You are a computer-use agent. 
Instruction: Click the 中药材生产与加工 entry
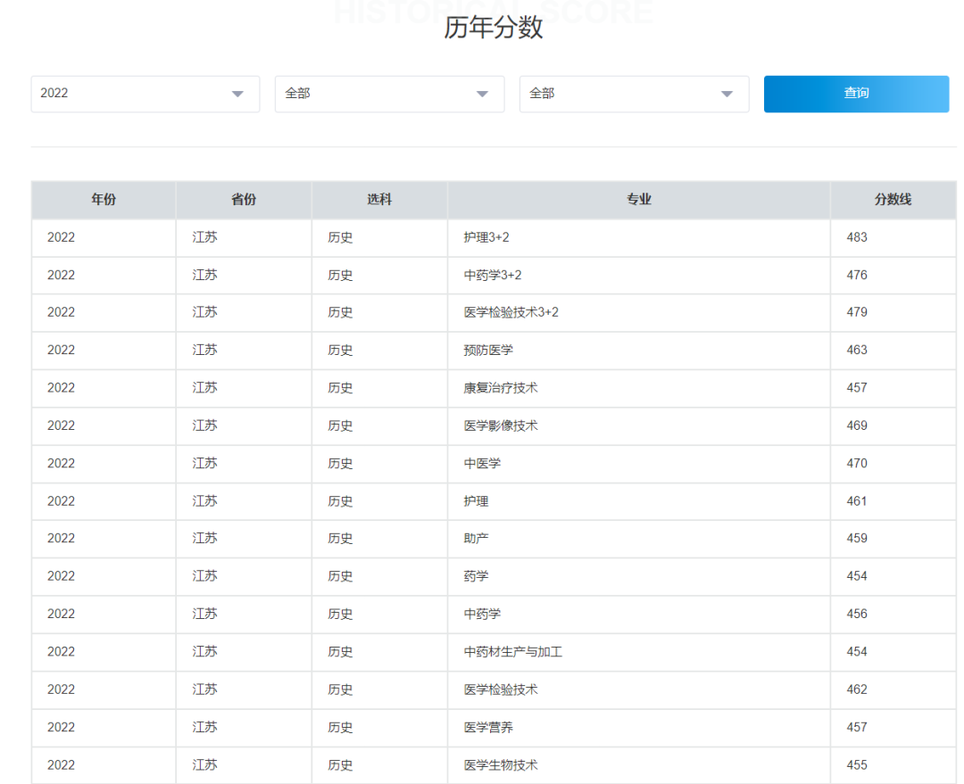click(513, 652)
